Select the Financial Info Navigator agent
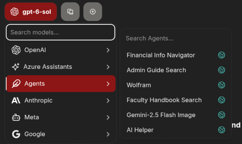 (x=176, y=55)
